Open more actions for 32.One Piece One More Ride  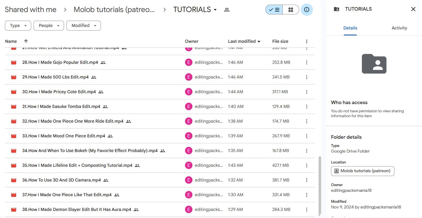point(307,121)
